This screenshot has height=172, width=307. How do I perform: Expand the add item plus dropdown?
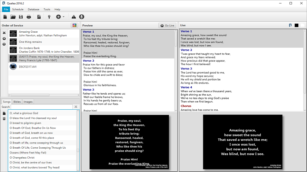tap(60, 17)
